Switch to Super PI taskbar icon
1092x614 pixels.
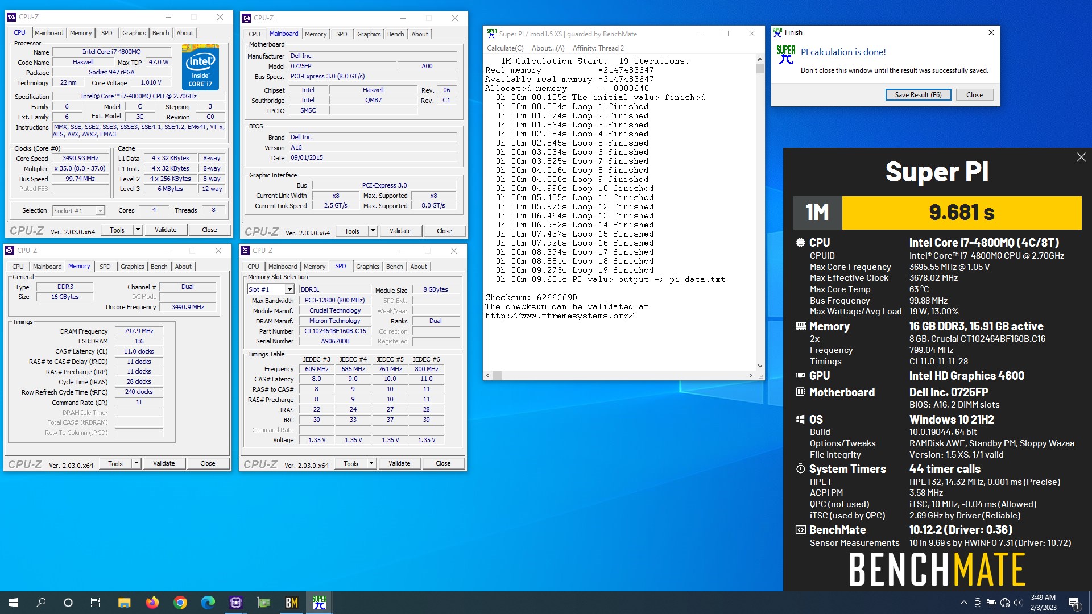coord(319,603)
